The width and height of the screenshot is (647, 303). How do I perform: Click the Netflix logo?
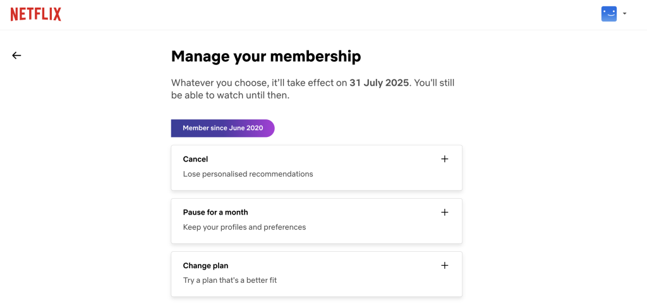coord(36,15)
